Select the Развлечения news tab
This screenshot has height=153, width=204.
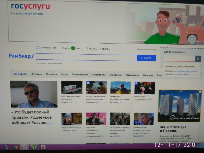(x=132, y=75)
